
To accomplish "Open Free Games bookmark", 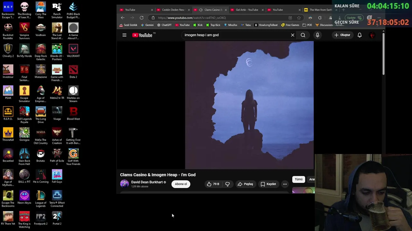I will (x=290, y=25).
